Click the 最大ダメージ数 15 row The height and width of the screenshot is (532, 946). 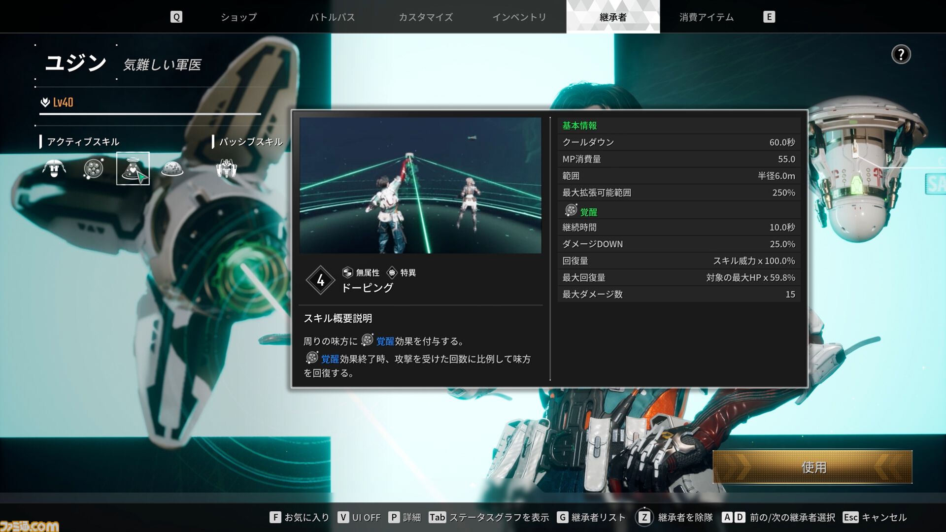pyautogui.click(x=678, y=294)
